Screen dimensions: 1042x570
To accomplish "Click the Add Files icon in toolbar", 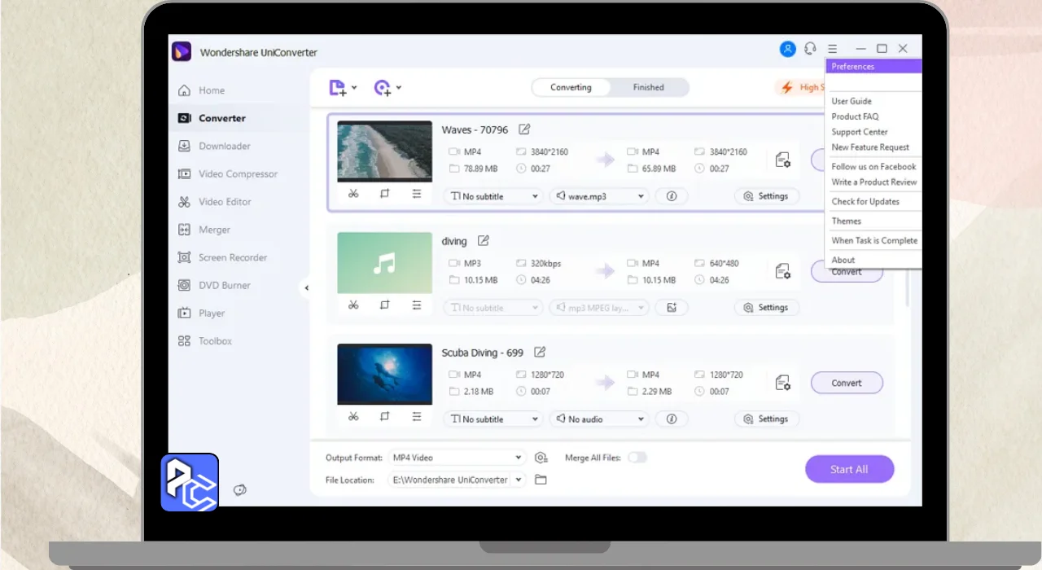I will [338, 88].
